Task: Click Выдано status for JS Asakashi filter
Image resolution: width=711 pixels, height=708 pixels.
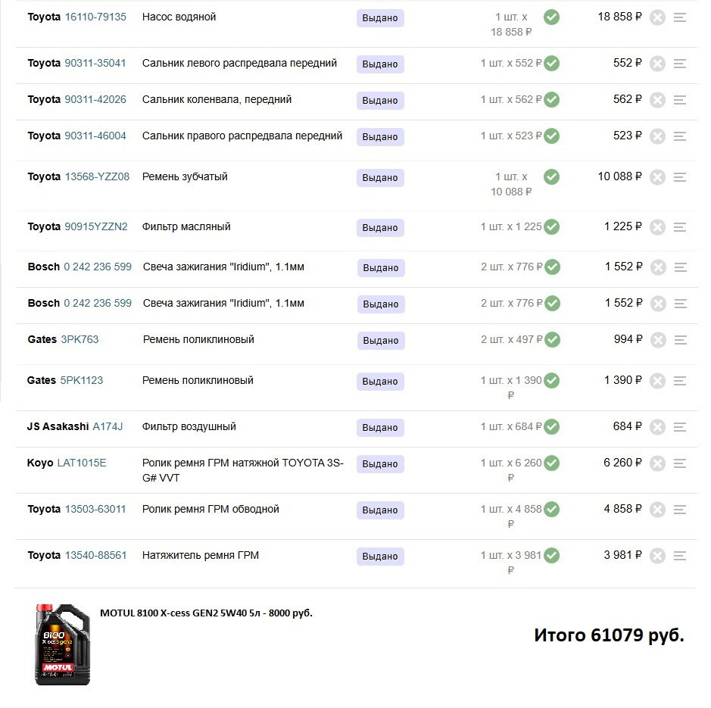Action: coord(380,428)
